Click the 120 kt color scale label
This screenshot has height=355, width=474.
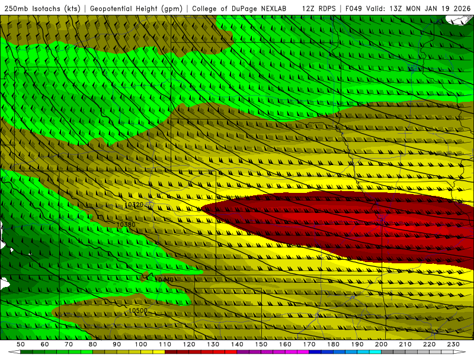pos(189,344)
